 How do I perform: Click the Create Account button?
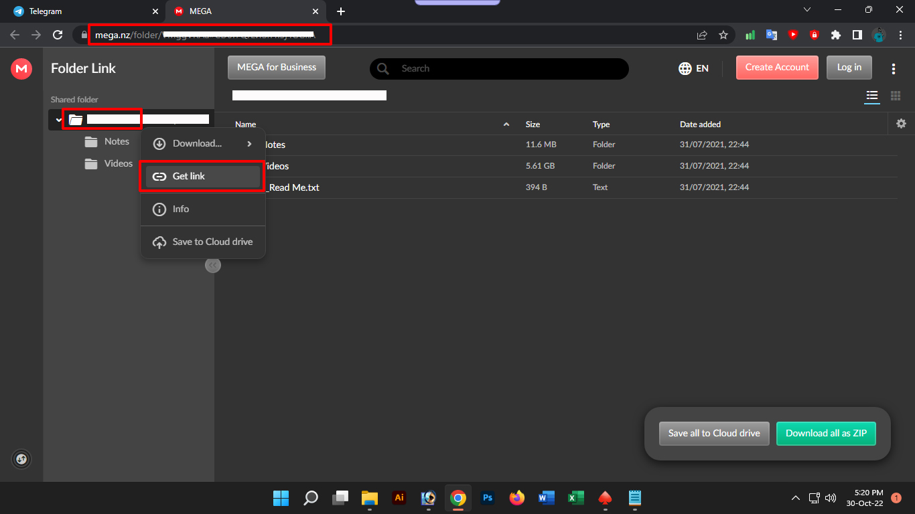777,68
